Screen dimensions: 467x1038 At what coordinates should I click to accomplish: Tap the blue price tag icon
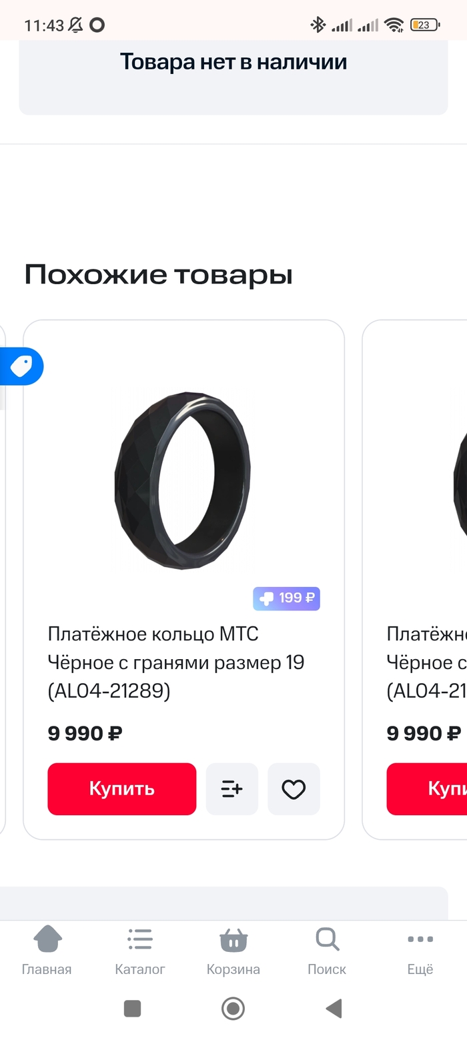pos(21,366)
